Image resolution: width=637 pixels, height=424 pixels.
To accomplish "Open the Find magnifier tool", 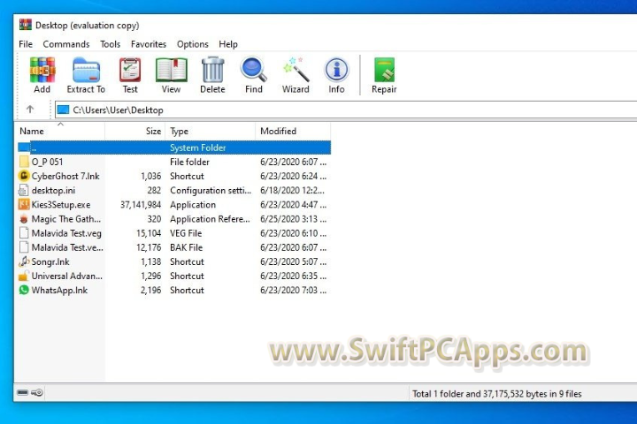I will pyautogui.click(x=254, y=70).
